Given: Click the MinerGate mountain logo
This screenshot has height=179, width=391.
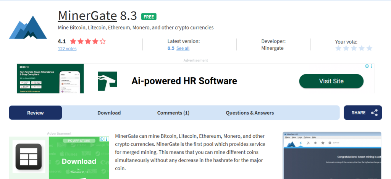Looking at the screenshot, I should click(x=28, y=28).
